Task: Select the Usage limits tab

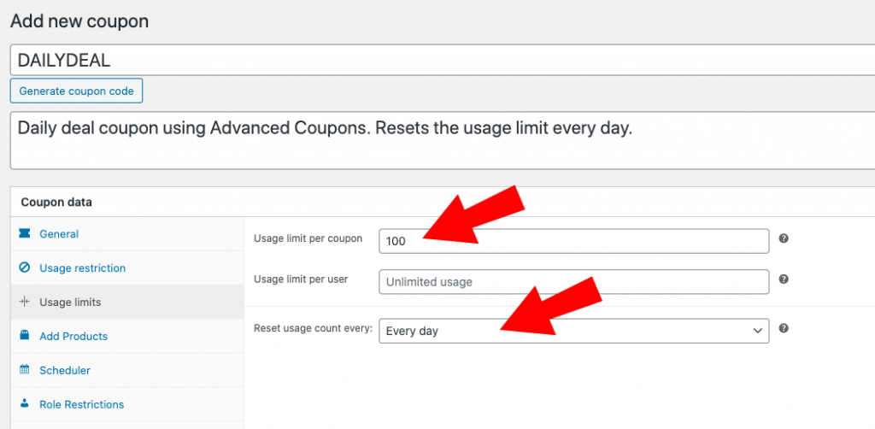Action: (x=70, y=303)
